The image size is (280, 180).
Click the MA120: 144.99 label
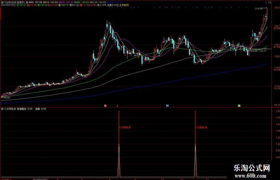pos(98,2)
